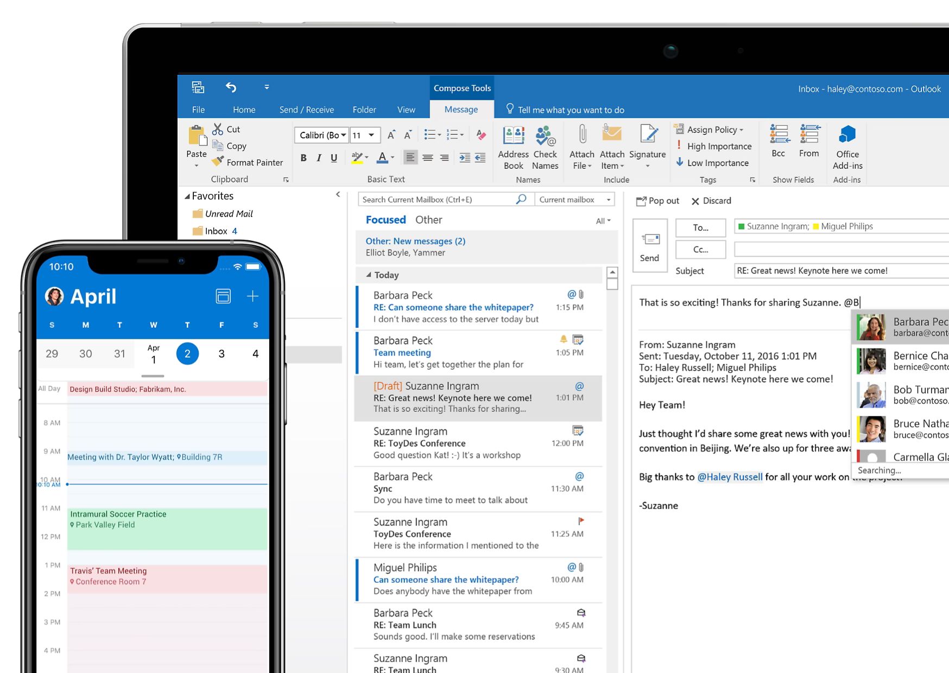Decrease indent in Basic Text group
This screenshot has width=949, height=673.
[x=480, y=157]
